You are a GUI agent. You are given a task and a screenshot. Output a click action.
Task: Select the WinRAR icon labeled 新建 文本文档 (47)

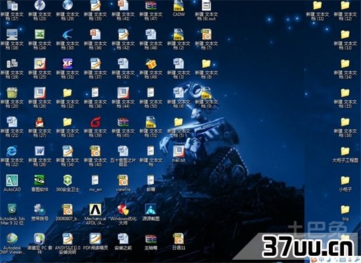[x=151, y=5]
